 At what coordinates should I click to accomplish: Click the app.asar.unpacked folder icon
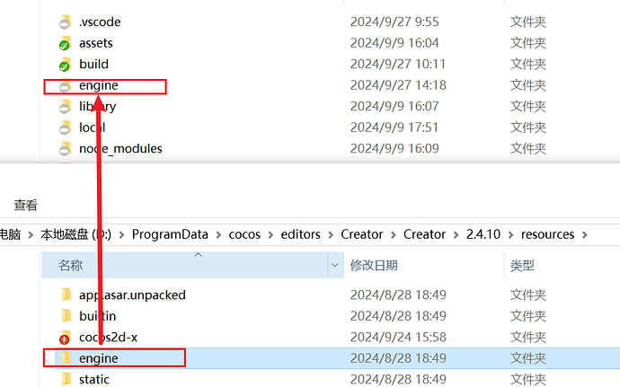(x=65, y=295)
